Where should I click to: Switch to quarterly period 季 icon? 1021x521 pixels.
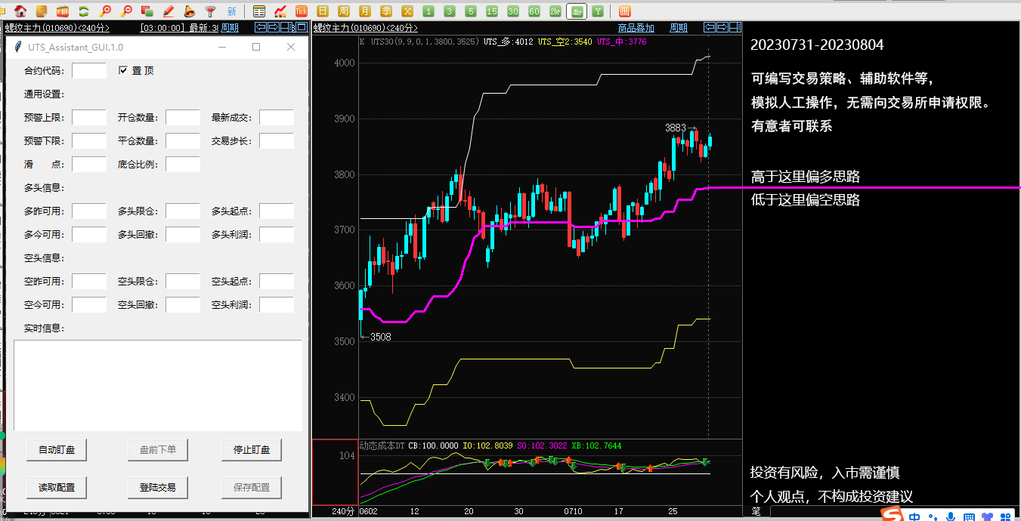[x=386, y=11]
